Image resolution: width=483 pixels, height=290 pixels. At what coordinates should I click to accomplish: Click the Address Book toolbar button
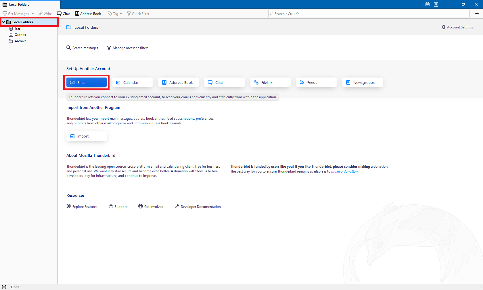pos(88,13)
